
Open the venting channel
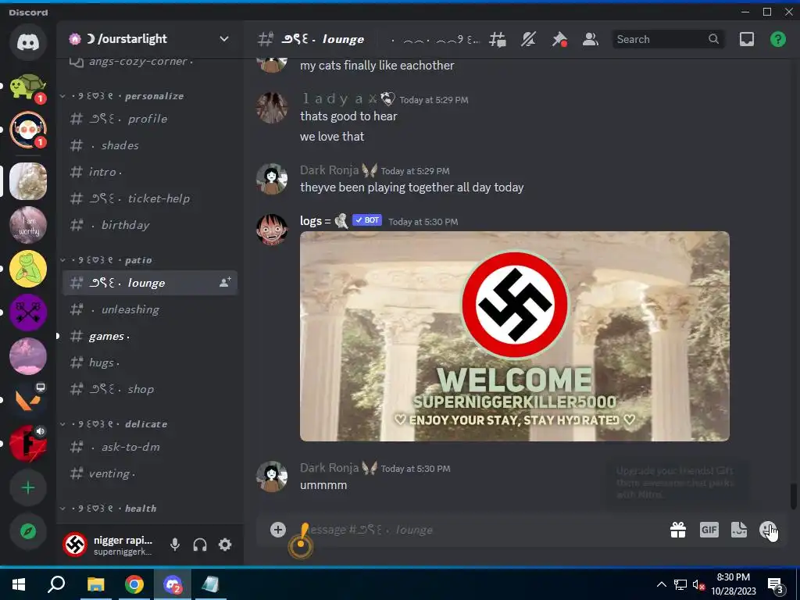[x=149, y=473]
